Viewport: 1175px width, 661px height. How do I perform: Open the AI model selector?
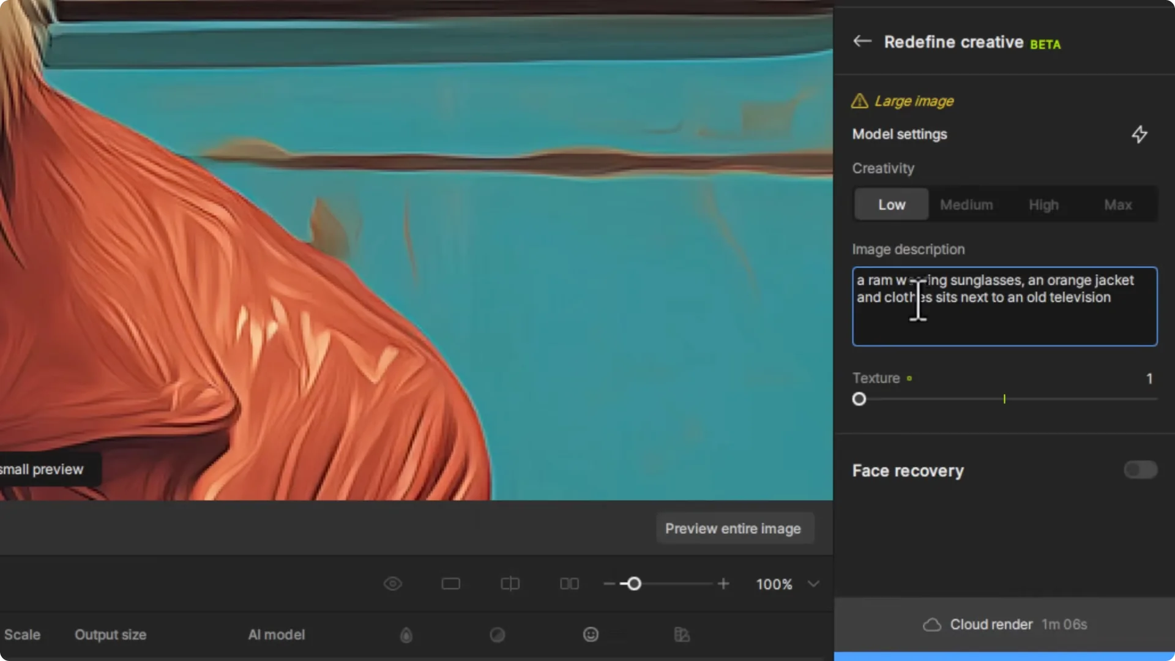(x=276, y=635)
